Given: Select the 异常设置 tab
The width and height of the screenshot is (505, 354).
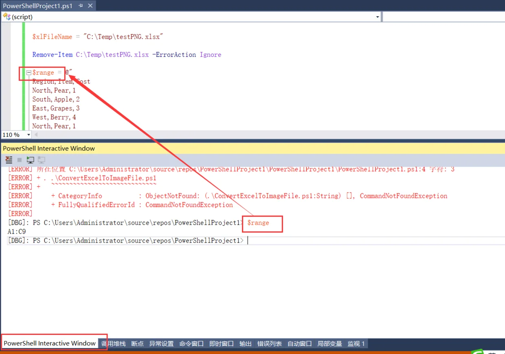Looking at the screenshot, I should (x=161, y=344).
